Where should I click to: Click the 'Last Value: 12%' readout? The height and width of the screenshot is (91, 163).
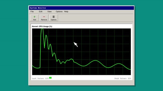point(40,79)
